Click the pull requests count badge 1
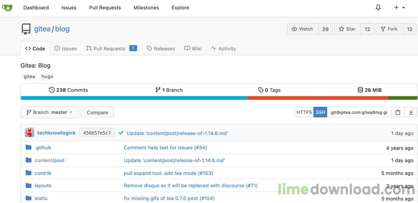 (x=133, y=48)
